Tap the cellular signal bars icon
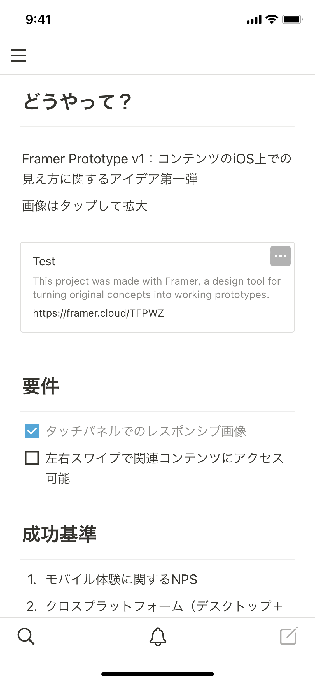This screenshot has width=315, height=683. point(254,20)
